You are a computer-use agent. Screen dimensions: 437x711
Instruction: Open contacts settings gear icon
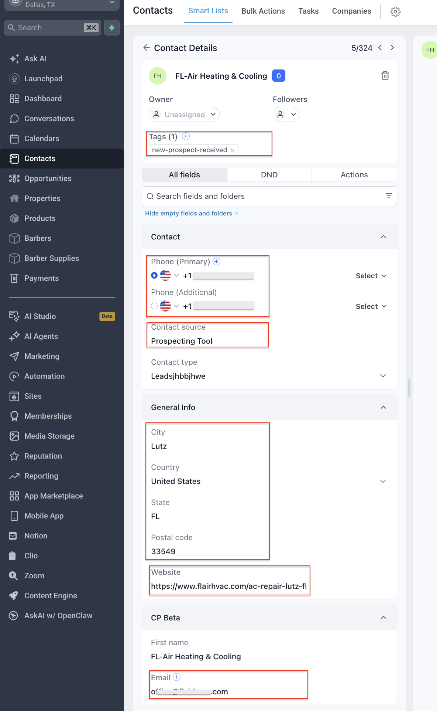point(395,11)
